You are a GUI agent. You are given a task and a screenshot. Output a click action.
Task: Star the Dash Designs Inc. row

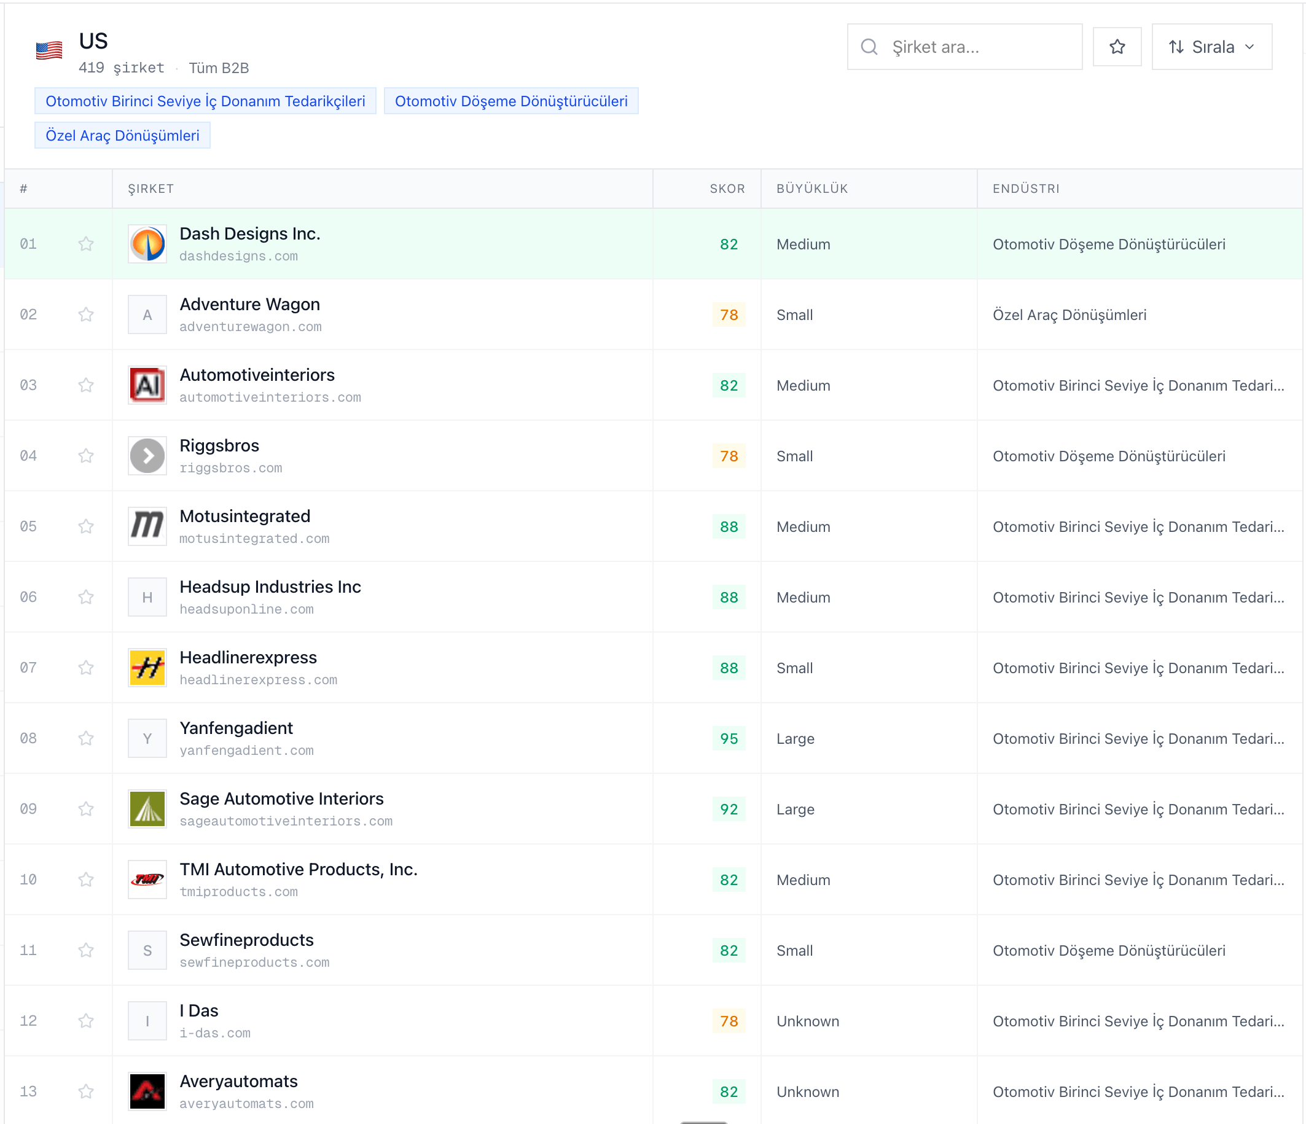tap(87, 244)
